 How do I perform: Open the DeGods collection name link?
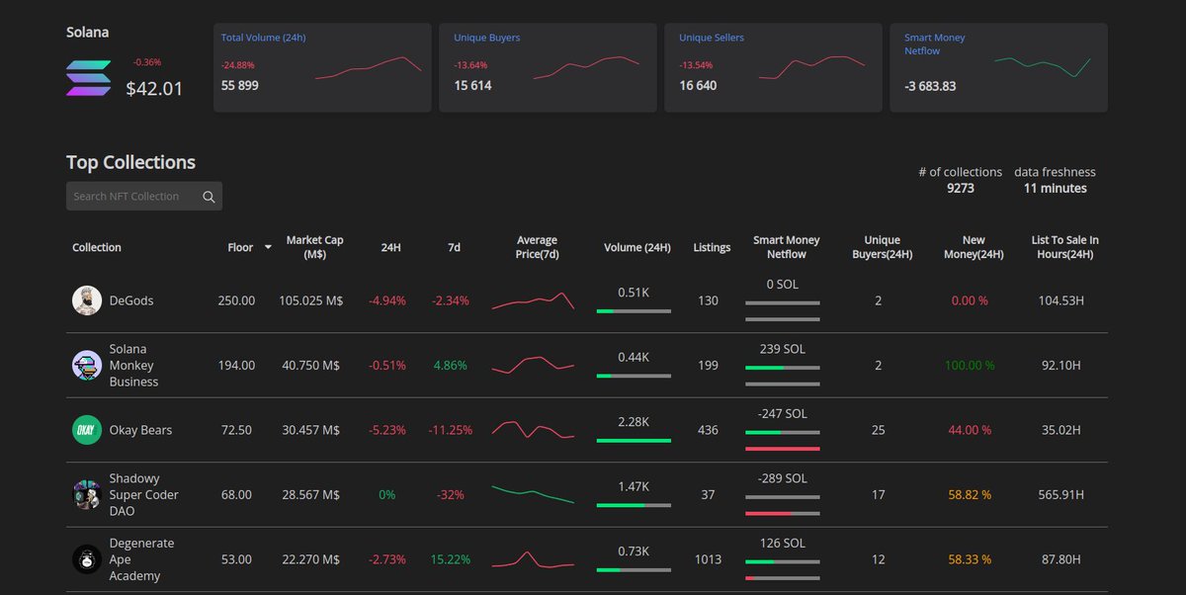131,300
